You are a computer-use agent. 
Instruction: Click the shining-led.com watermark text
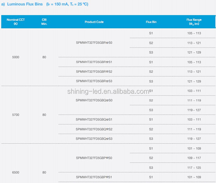108,91
